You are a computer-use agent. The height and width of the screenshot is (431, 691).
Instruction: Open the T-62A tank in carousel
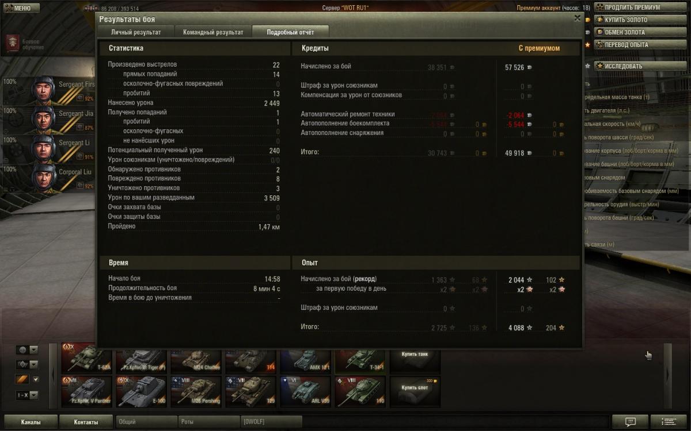pos(86,360)
